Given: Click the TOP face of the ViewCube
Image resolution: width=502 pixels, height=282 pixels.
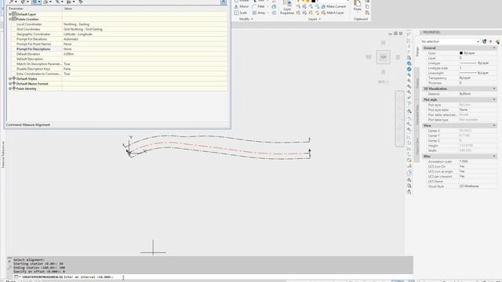Looking at the screenshot, I should point(384,57).
